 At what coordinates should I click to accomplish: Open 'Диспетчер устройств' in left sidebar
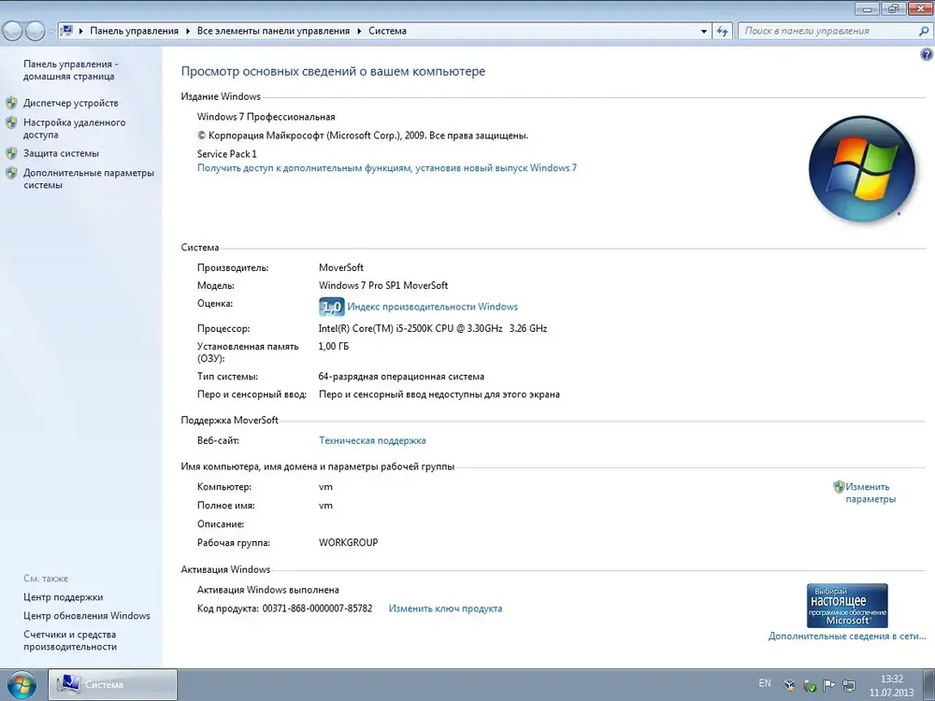[x=70, y=103]
